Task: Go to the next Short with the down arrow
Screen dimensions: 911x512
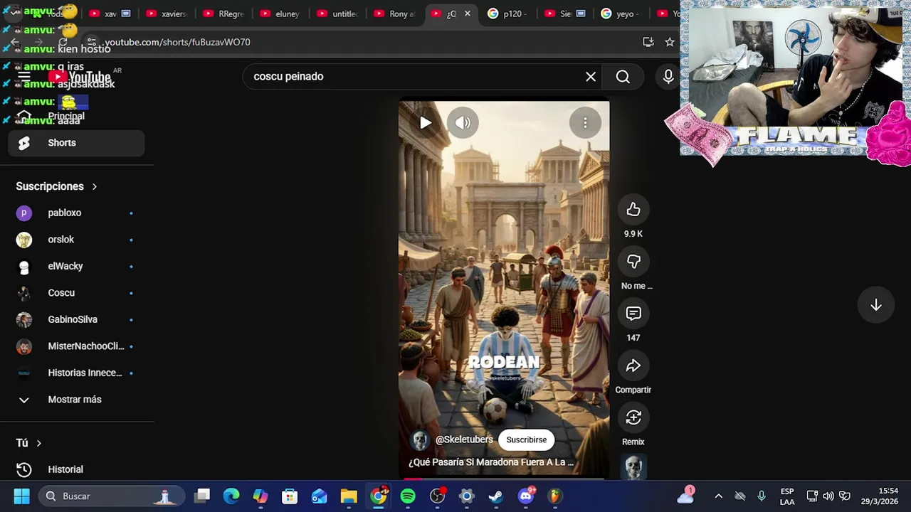Action: 876,305
